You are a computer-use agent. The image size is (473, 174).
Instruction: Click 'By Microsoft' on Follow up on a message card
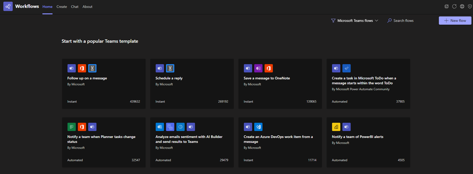point(76,84)
